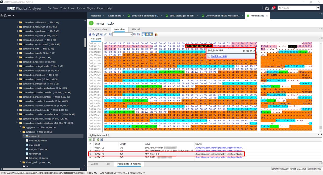Open the Values tab at bottom
Image resolution: width=323 pixels, height=175 pixels.
click(94, 164)
